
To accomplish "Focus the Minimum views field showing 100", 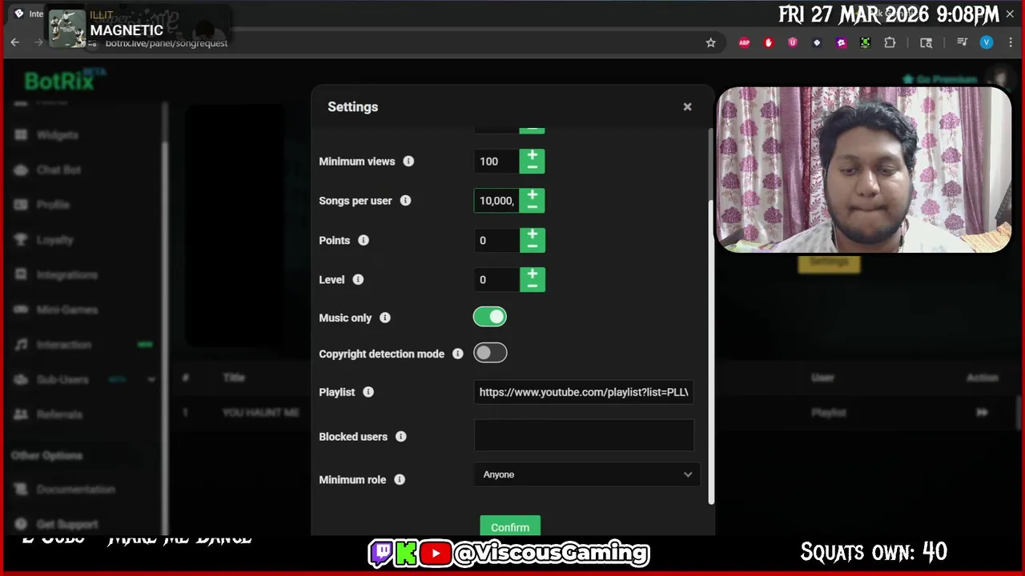I will tap(496, 161).
